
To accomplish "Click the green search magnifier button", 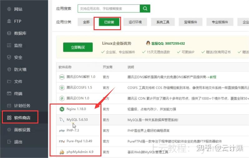I will coord(145,8).
